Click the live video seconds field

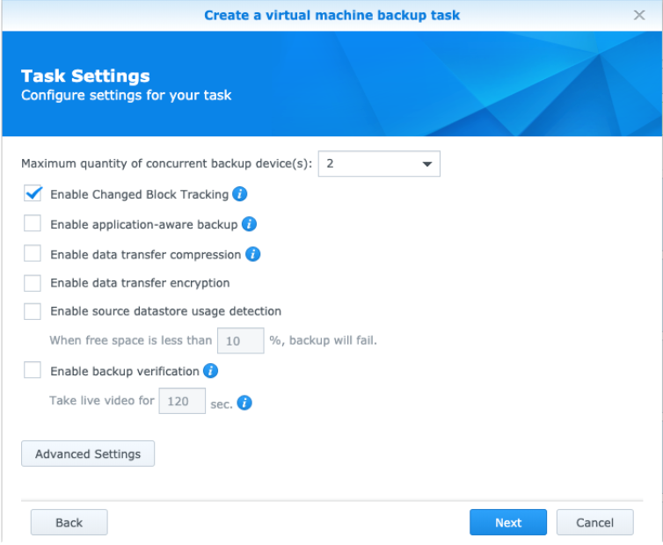tap(182, 401)
